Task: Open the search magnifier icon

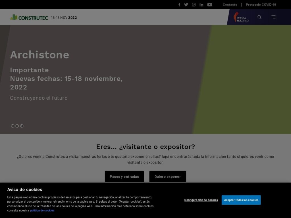Action: click(x=259, y=17)
